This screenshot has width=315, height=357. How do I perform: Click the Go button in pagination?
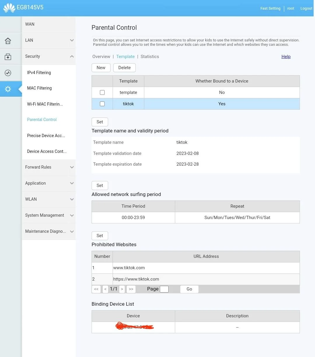[189, 289]
